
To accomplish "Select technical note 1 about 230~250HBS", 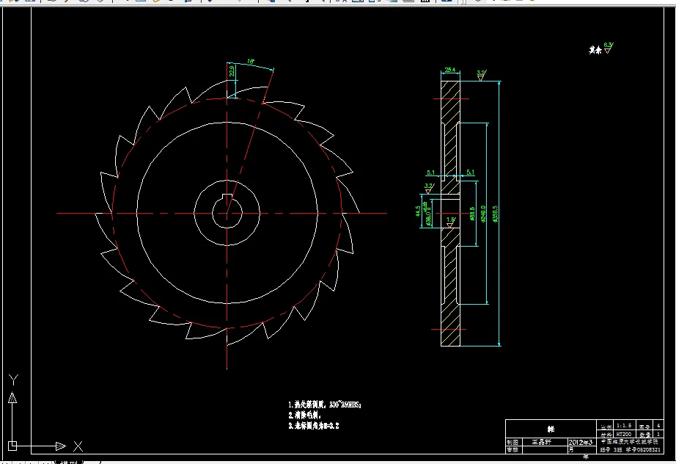I will [325, 405].
